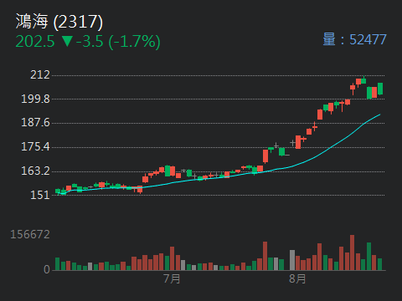Click the 212 price axis label
Viewport: 402px width, 301px height.
40,74
